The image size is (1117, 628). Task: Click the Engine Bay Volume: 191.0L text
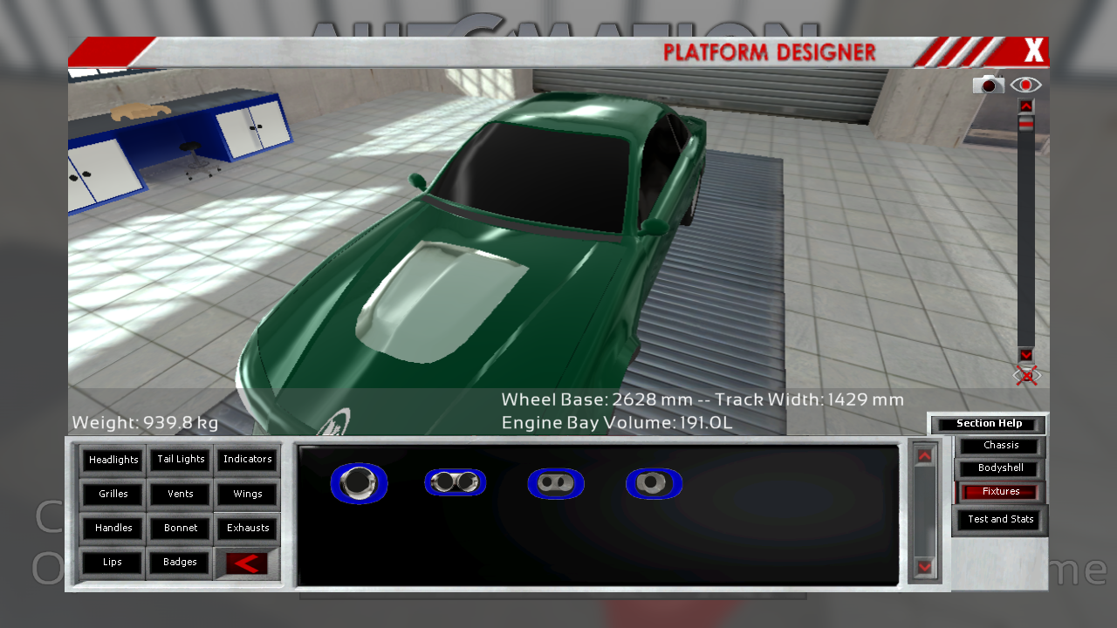coord(617,424)
